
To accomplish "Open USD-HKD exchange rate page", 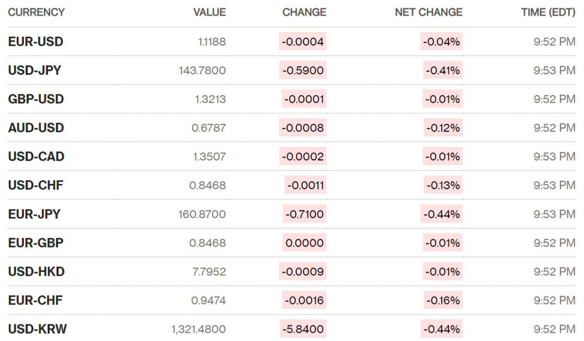I will [x=36, y=272].
